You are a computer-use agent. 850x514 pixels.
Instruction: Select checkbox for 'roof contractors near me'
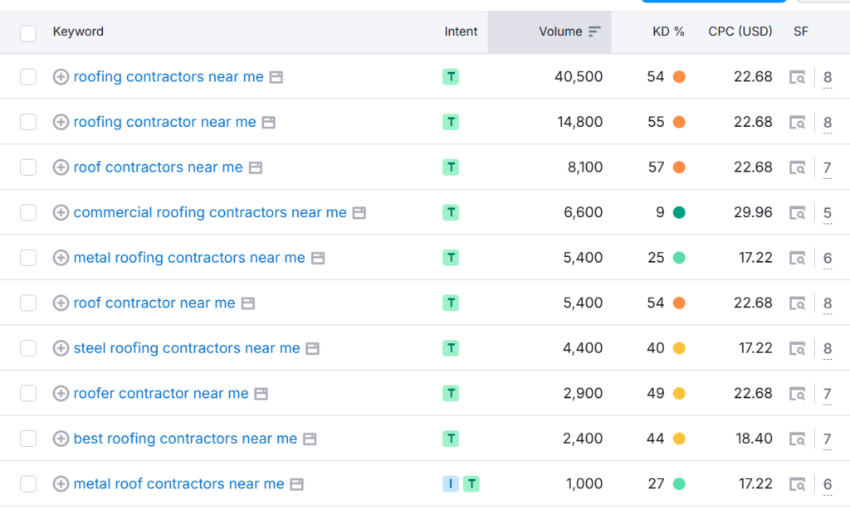point(28,167)
